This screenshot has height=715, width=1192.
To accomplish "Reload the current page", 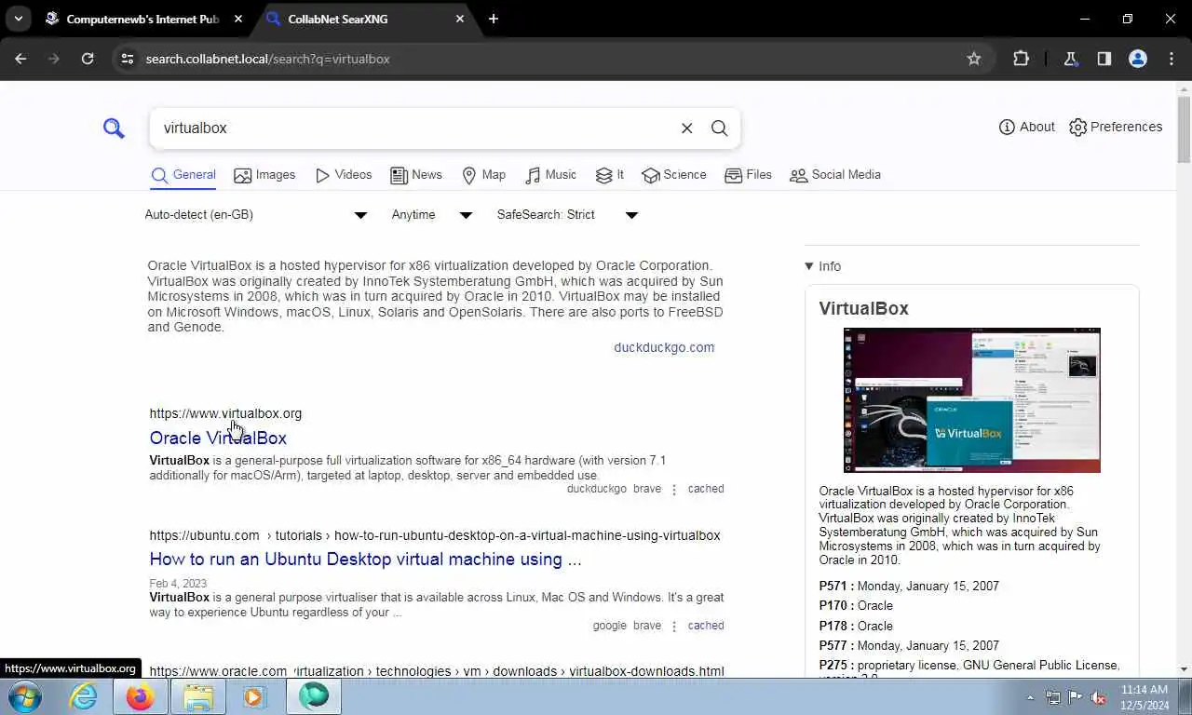I will pos(88,59).
